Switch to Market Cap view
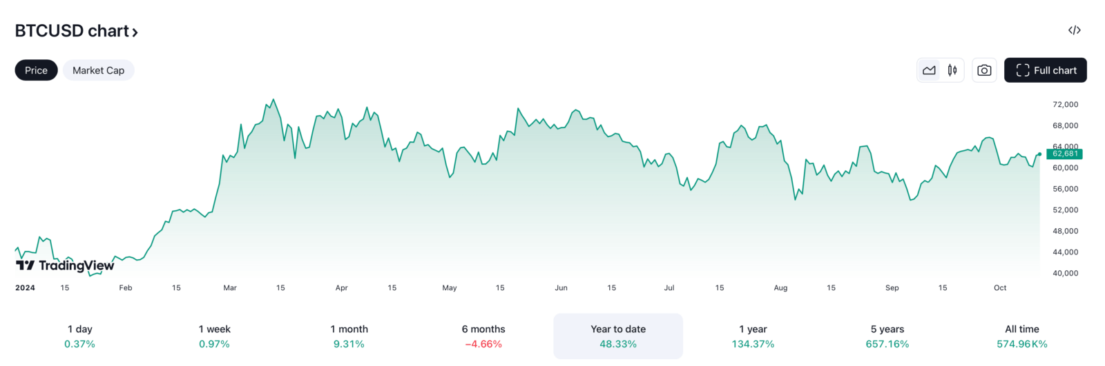Image resolution: width=1105 pixels, height=366 pixels. click(x=98, y=70)
